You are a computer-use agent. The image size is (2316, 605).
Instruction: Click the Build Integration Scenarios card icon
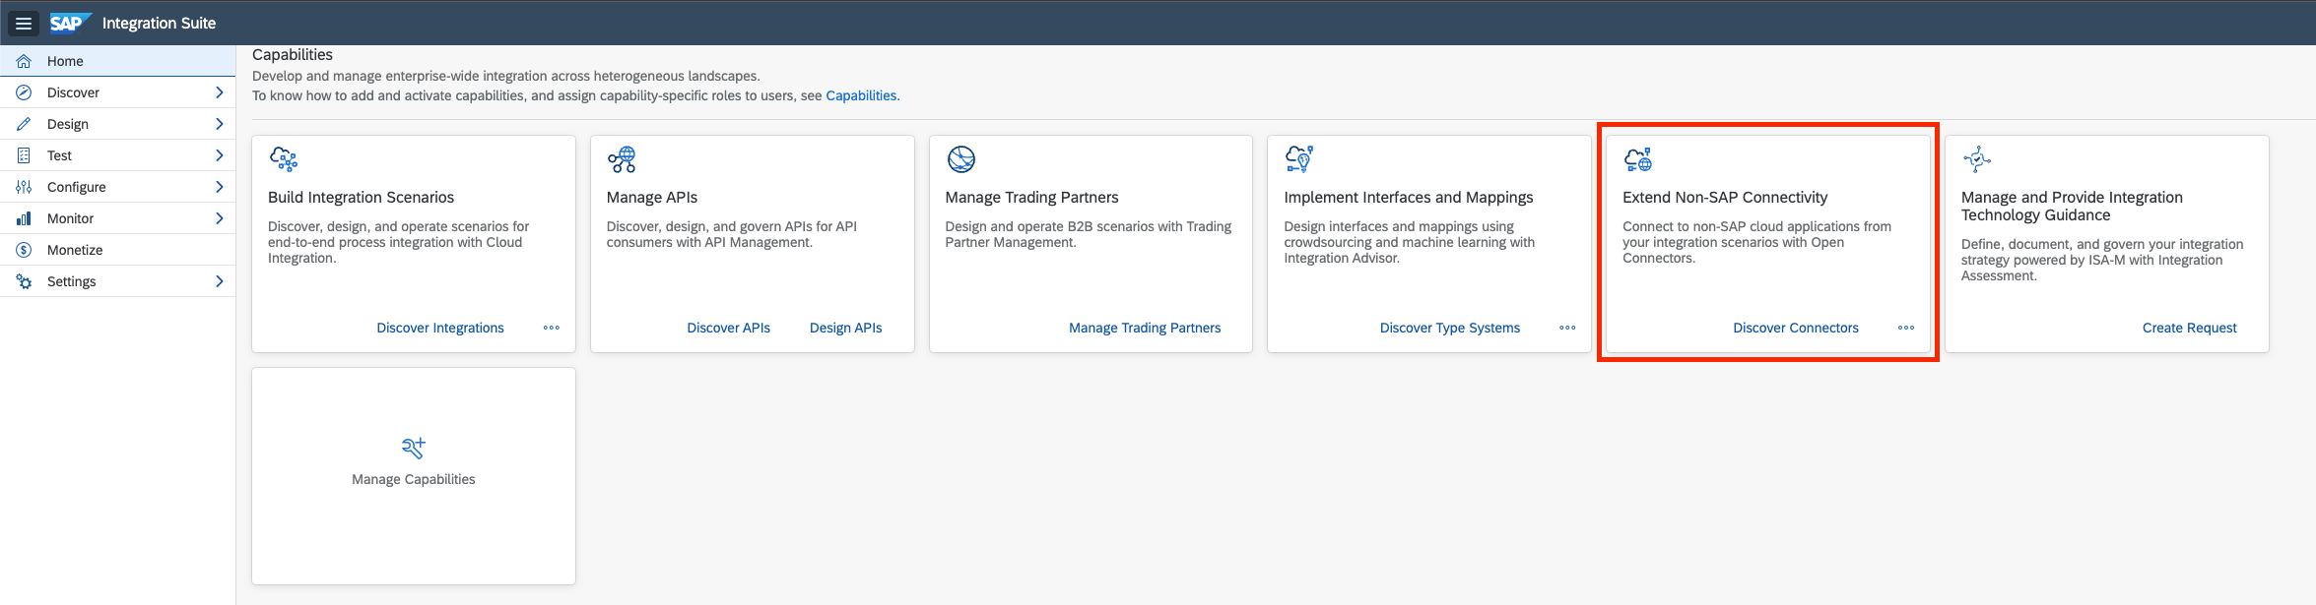tap(284, 159)
